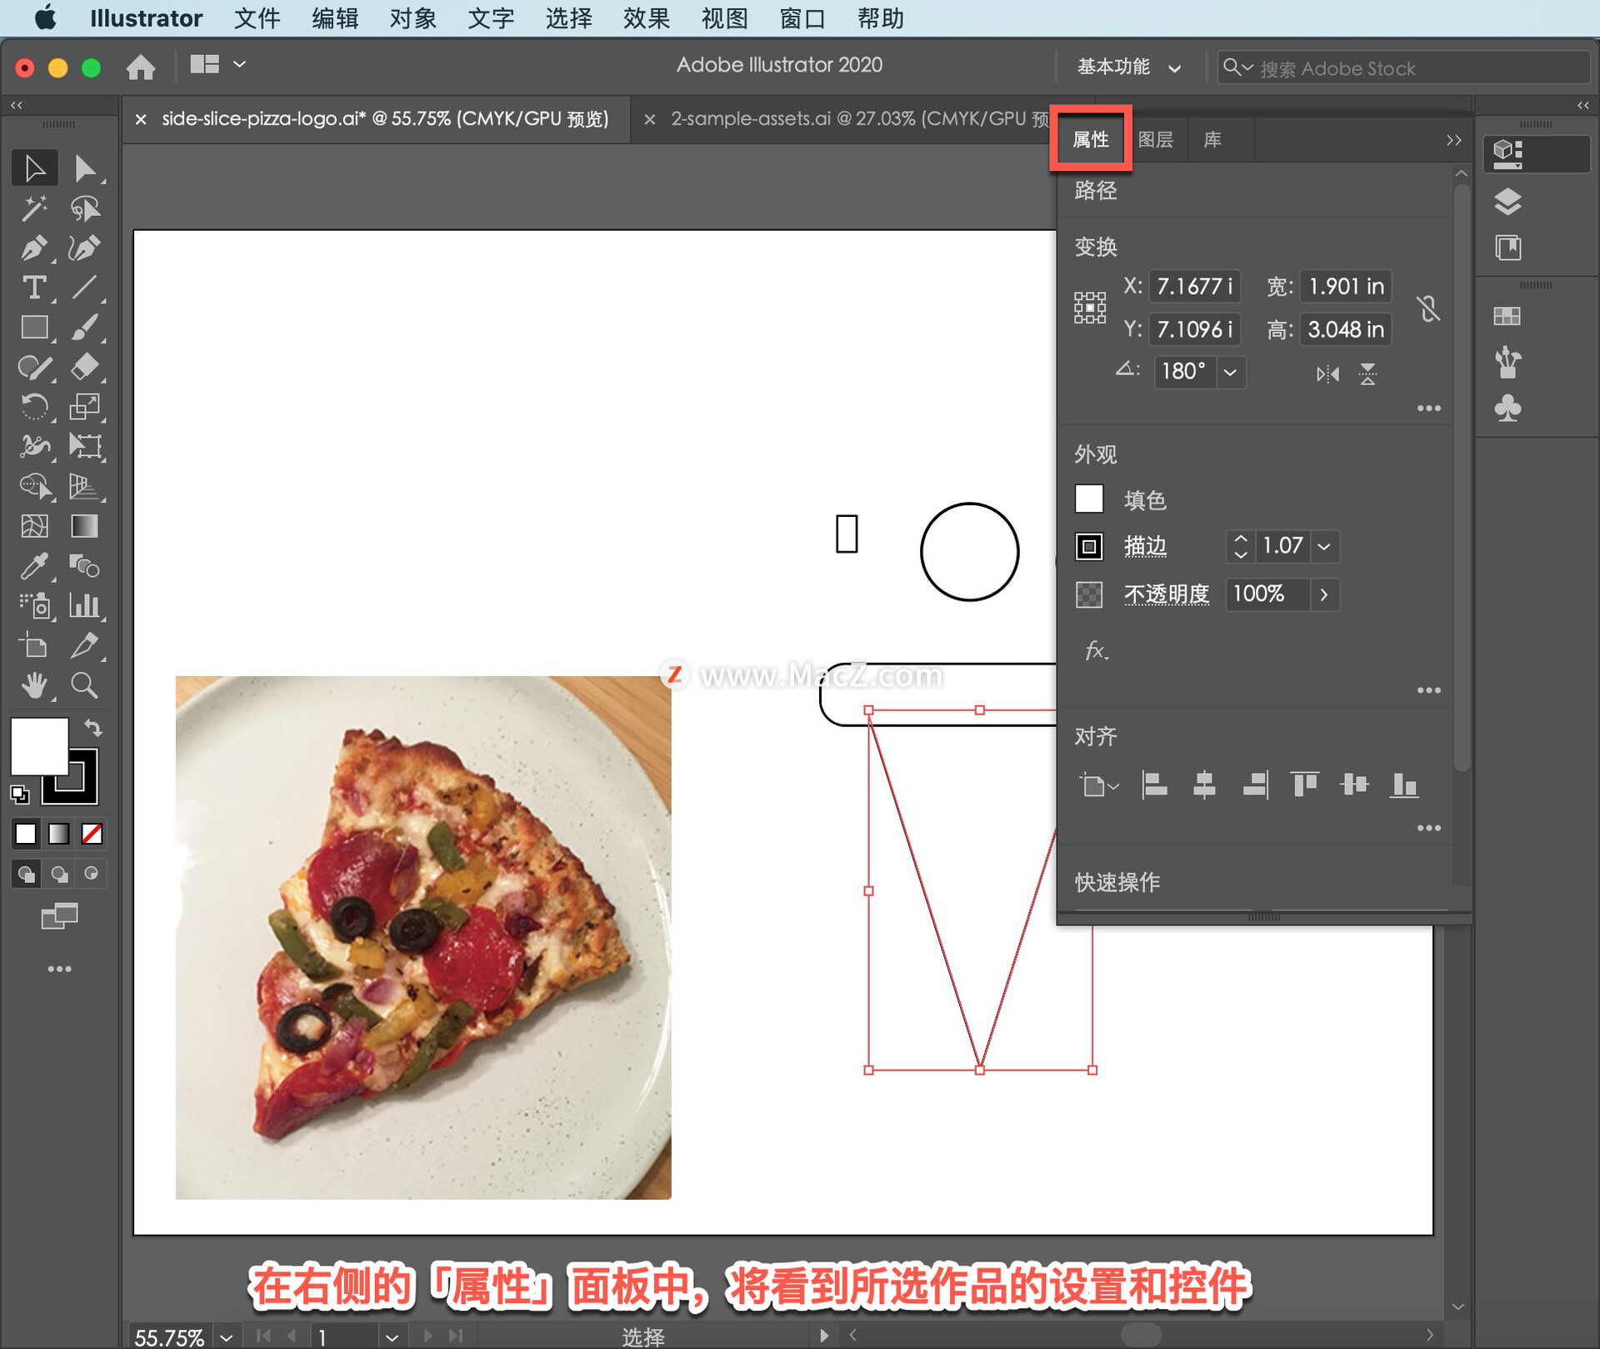This screenshot has width=1600, height=1349.
Task: Click horizontal align center icon
Action: [x=1204, y=785]
